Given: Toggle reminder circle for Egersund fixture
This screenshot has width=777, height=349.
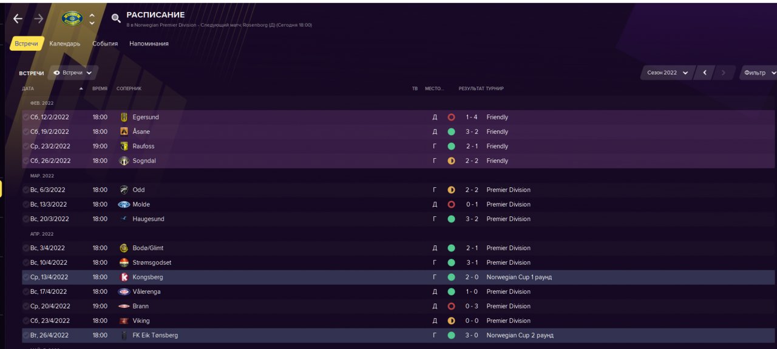Looking at the screenshot, I should click(25, 117).
